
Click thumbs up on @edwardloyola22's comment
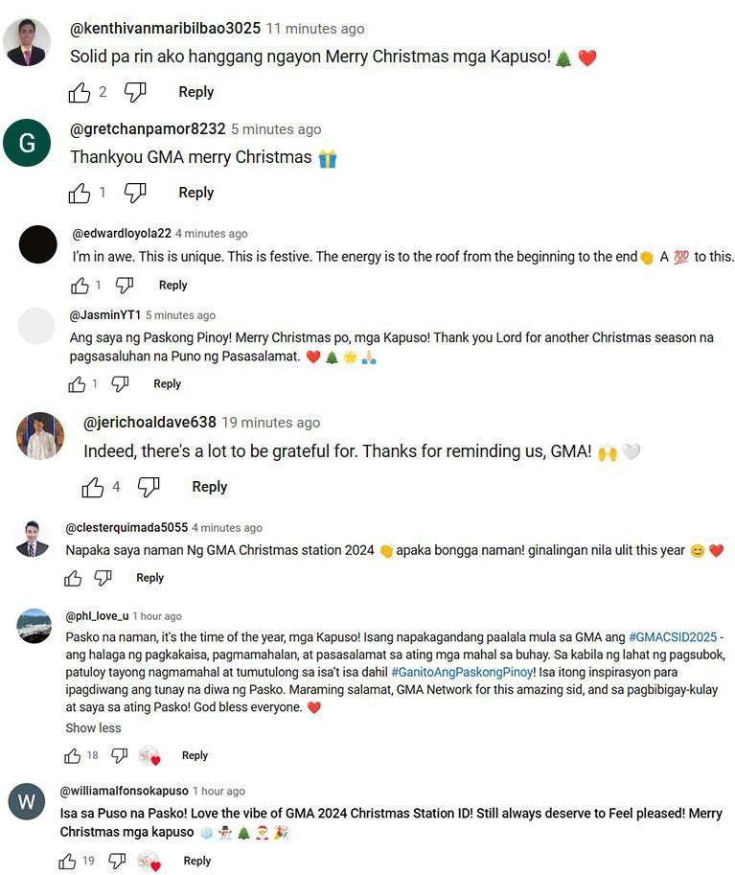pyautogui.click(x=80, y=285)
